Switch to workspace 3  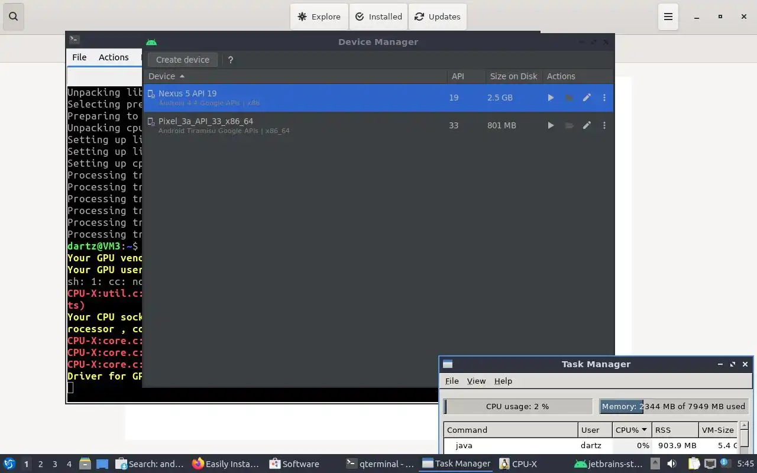tap(54, 464)
